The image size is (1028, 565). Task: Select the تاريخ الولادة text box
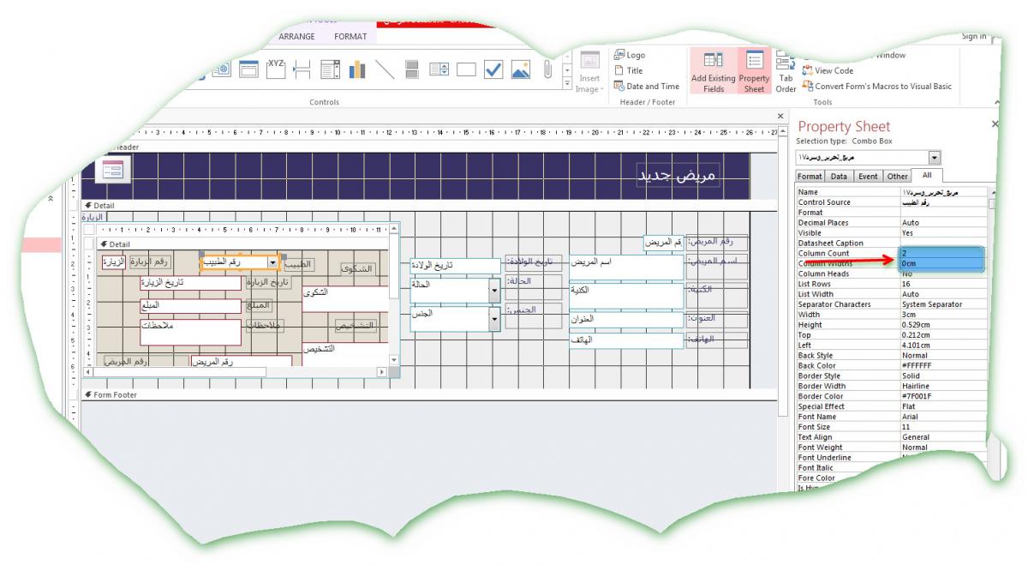click(455, 266)
